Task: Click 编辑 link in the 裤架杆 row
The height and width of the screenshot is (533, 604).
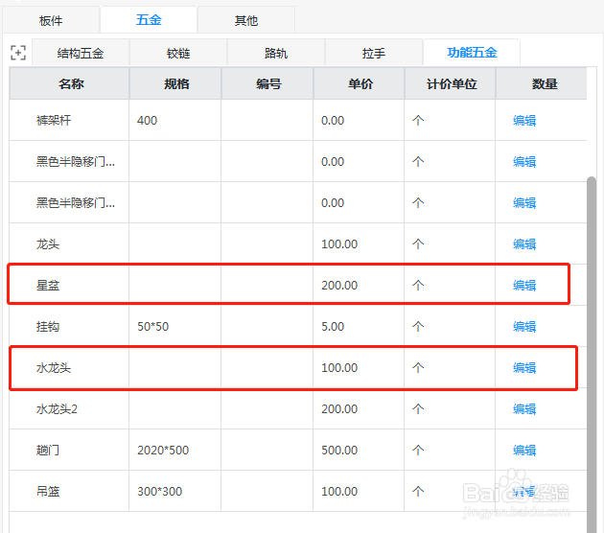Action: pyautogui.click(x=524, y=121)
